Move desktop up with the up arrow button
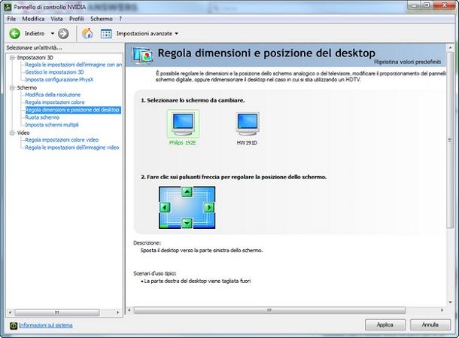This screenshot has width=459, height=338. click(x=187, y=192)
